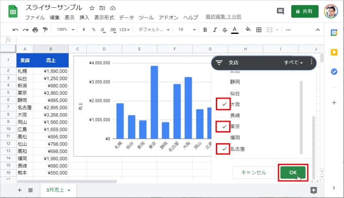
Task: Add a new sheet
Action: click(x=19, y=190)
